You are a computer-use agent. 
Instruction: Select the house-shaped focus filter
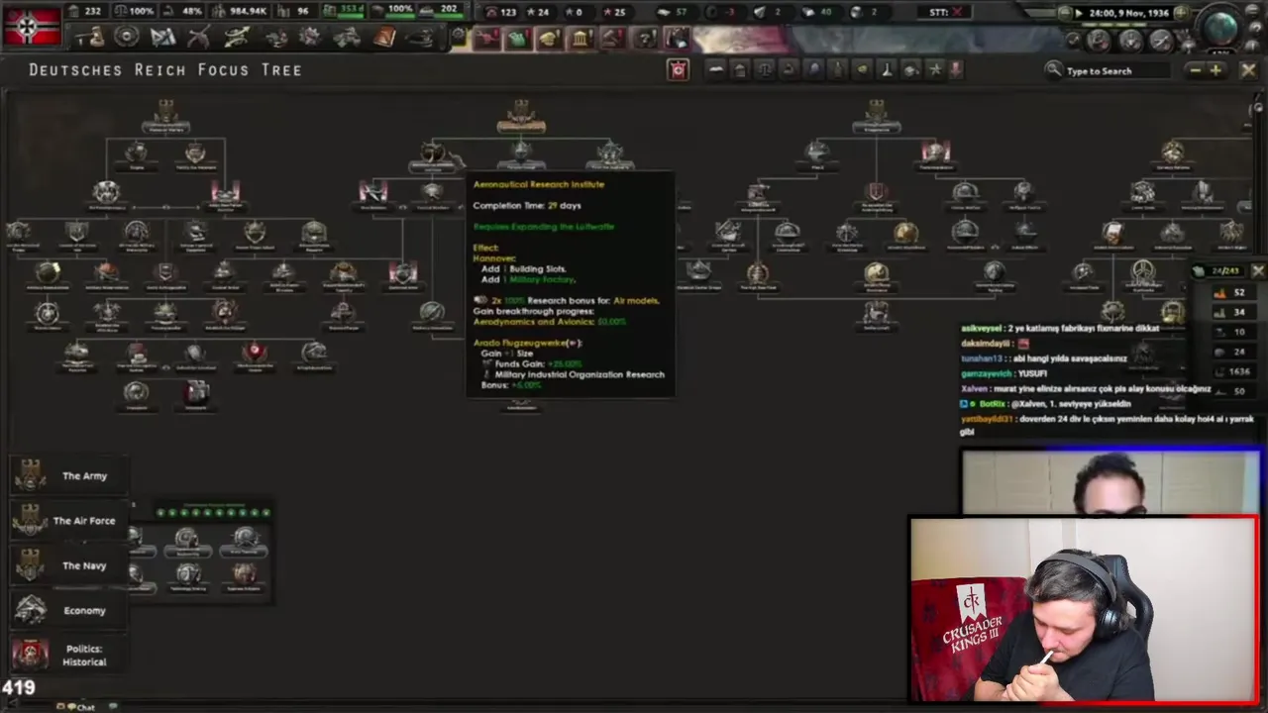(740, 69)
